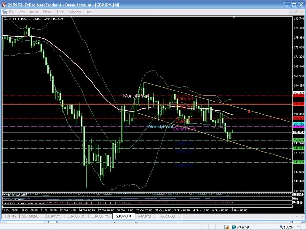Open the Insert menu
The width and height of the screenshot is (306, 230).
pyautogui.click(x=34, y=12)
